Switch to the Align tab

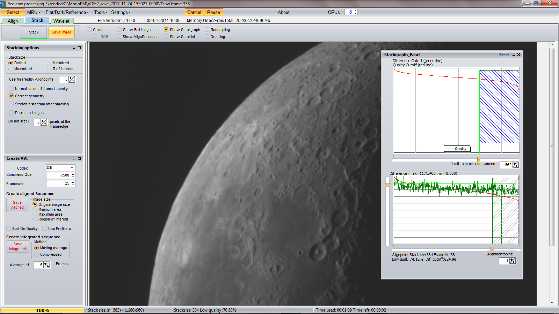click(13, 21)
